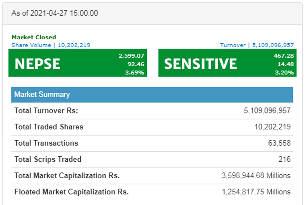Click the NEPSE index value 2,599.07
The height and width of the screenshot is (205, 305).
click(x=131, y=56)
